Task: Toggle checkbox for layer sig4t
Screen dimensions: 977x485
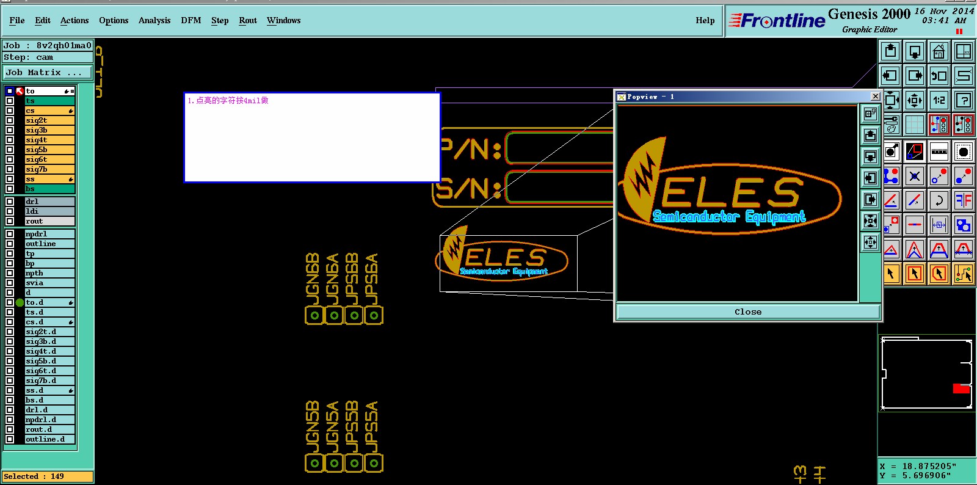Action: [10, 140]
